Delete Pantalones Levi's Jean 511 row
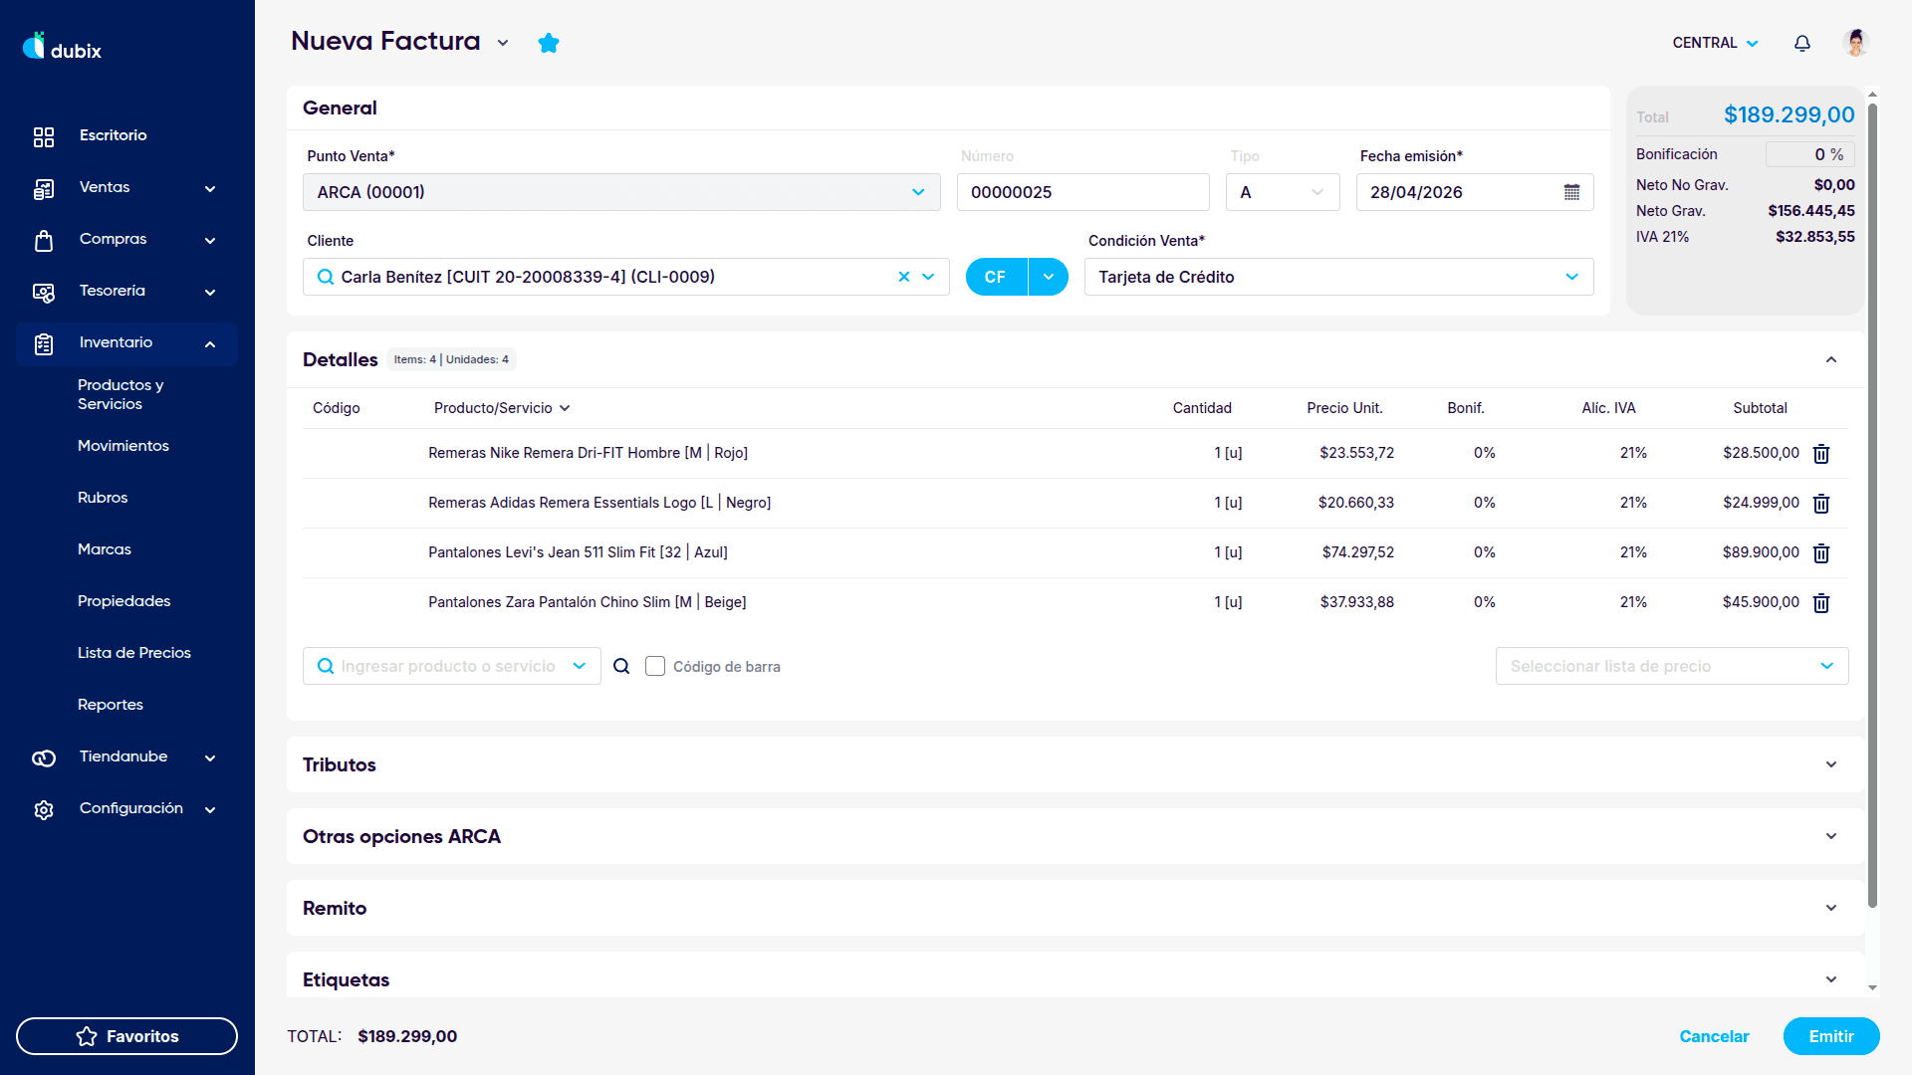The width and height of the screenshot is (1912, 1075). [x=1821, y=553]
